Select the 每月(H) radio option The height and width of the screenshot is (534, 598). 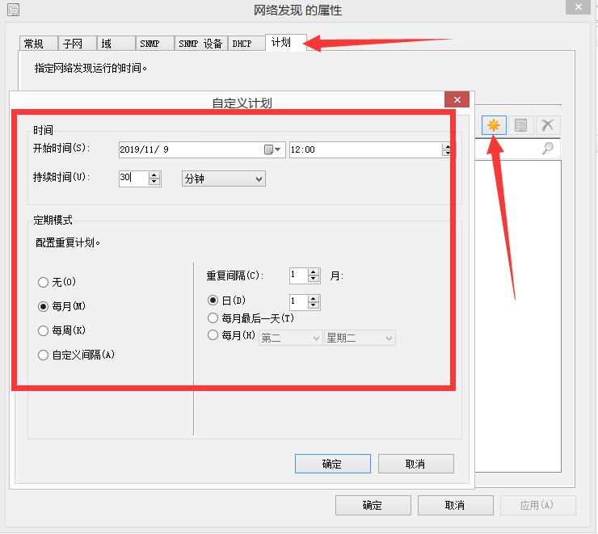[x=213, y=335]
